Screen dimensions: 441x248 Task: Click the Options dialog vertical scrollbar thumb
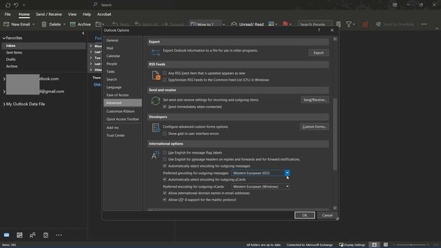[335, 134]
